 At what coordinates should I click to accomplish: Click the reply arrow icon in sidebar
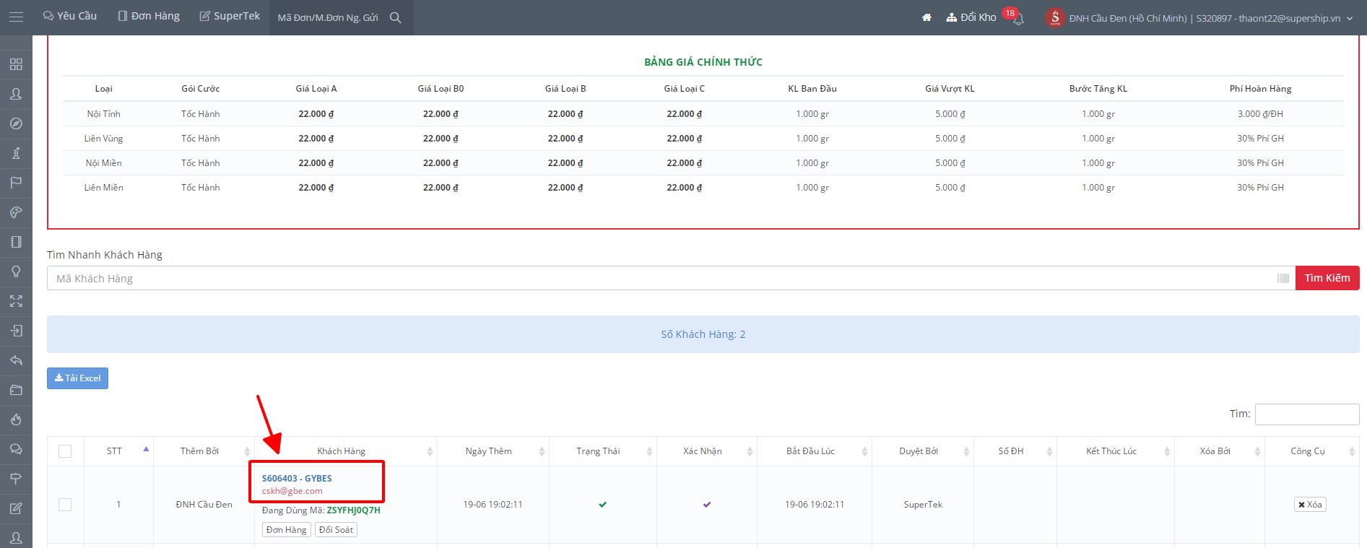[x=16, y=360]
